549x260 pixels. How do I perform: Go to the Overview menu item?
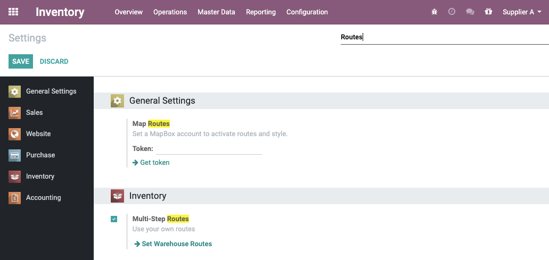128,12
